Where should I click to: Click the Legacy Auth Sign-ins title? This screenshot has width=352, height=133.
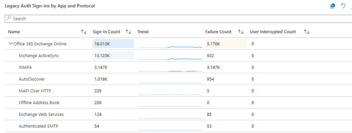50,6
